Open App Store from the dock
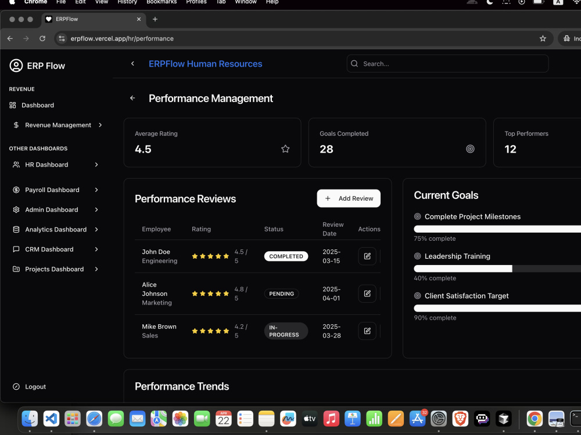Image resolution: width=581 pixels, height=435 pixels. tap(417, 419)
